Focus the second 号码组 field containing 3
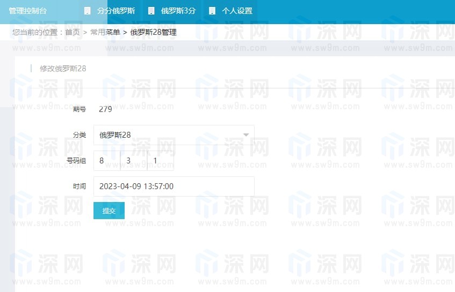The height and width of the screenshot is (292, 455). (x=133, y=161)
